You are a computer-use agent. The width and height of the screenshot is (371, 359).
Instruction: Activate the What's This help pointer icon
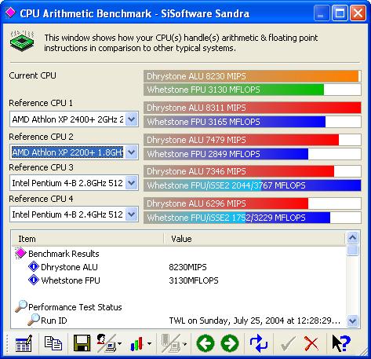coord(341,343)
